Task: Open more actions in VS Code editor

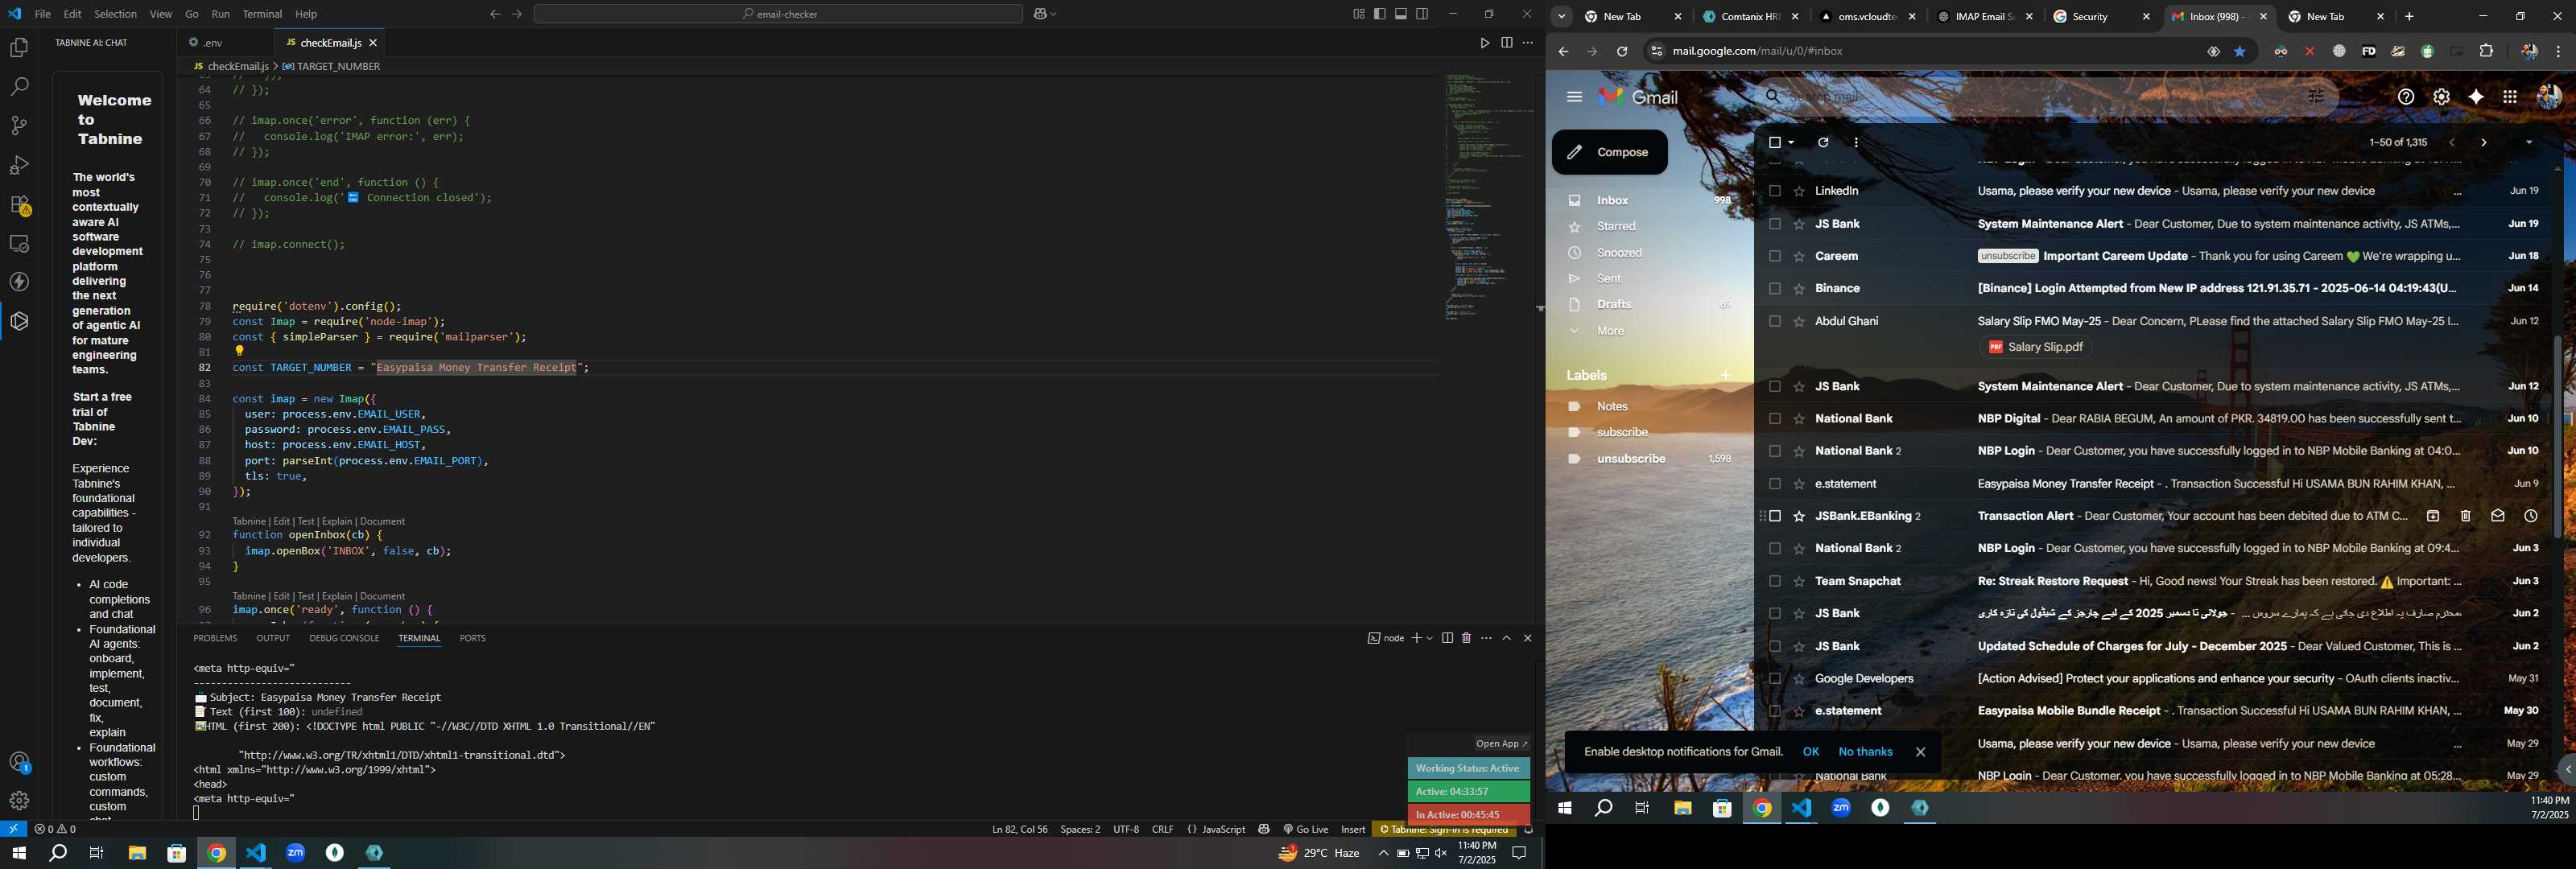Action: [x=1527, y=43]
